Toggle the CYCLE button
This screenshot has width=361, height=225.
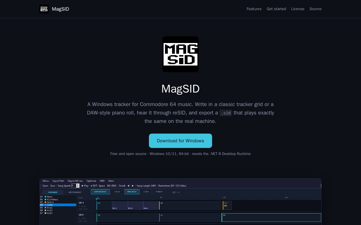click(x=117, y=192)
